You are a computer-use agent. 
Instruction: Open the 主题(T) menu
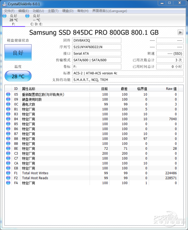[53, 11]
